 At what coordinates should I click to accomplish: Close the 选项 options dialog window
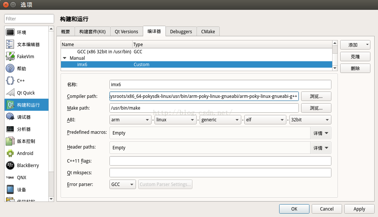point(6,5)
